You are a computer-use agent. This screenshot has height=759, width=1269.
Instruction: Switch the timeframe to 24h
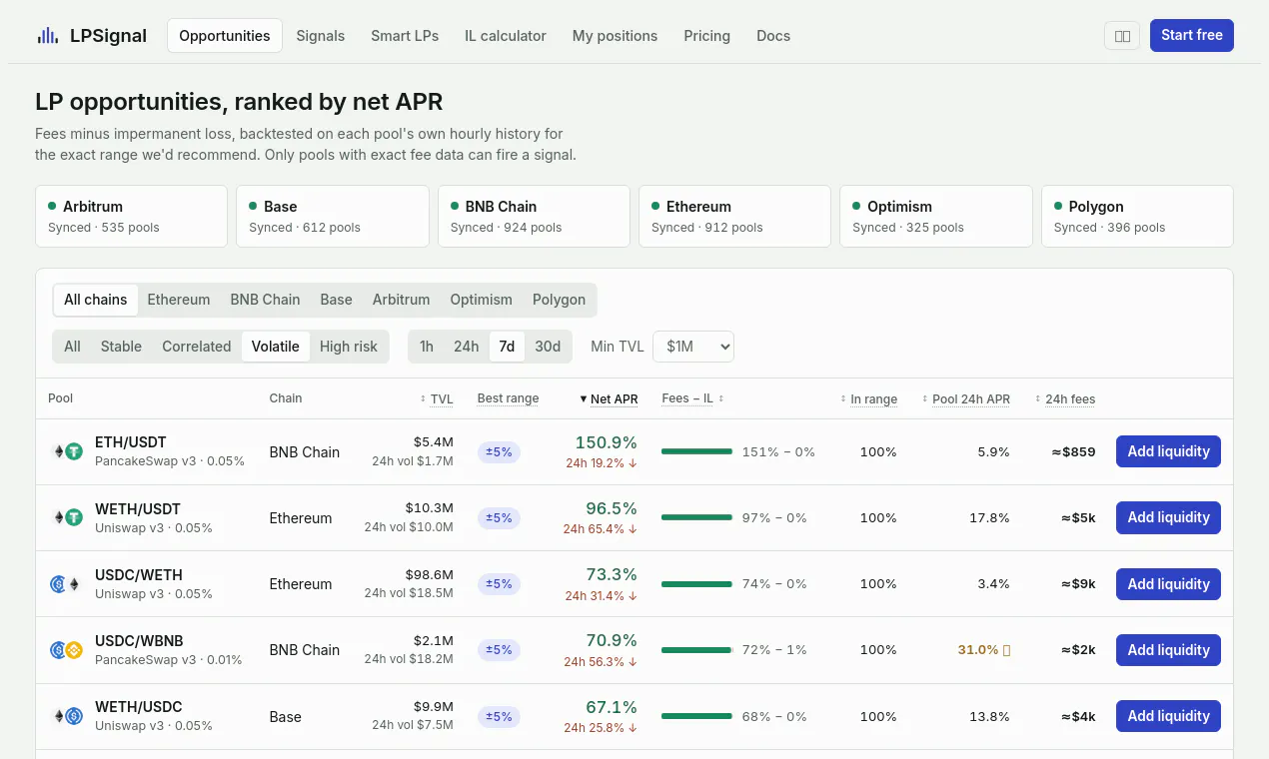tap(467, 347)
